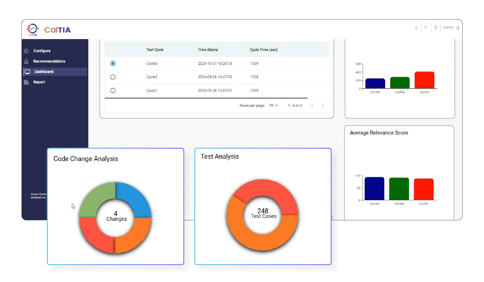Click timestamp 2024-09-26 13:09:51
Screen dimensions: 484x282
tap(215, 91)
